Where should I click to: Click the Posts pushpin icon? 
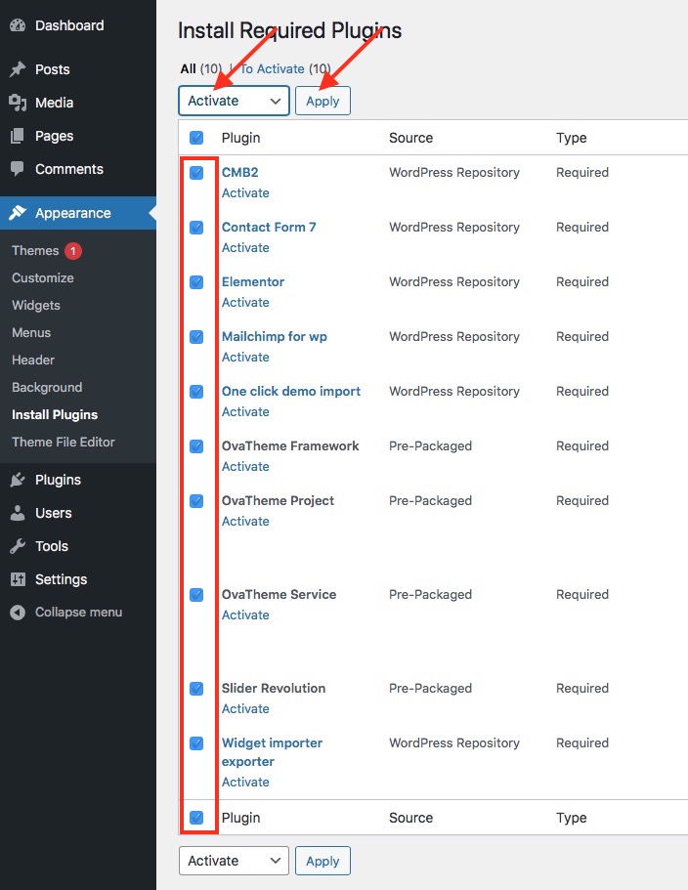tap(18, 69)
